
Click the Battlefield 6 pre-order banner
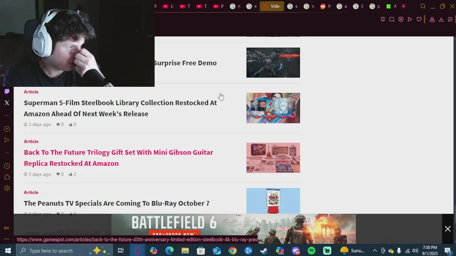[x=234, y=229]
